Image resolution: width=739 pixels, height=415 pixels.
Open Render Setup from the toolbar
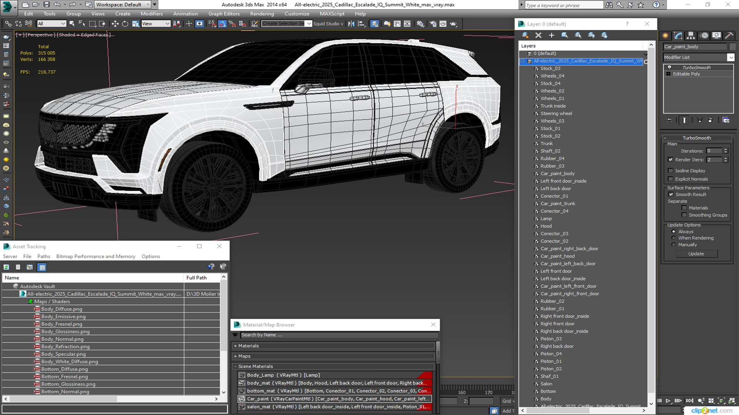pyautogui.click(x=433, y=24)
